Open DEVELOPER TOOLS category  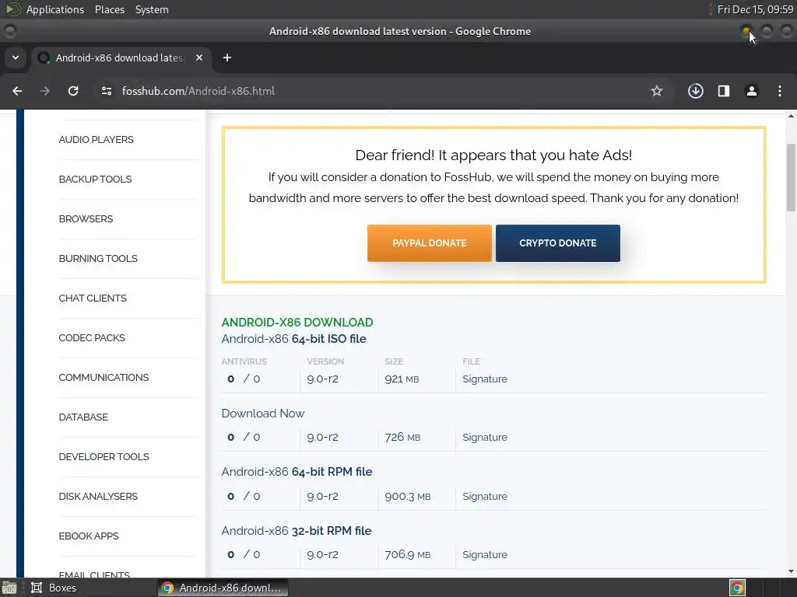[104, 456]
